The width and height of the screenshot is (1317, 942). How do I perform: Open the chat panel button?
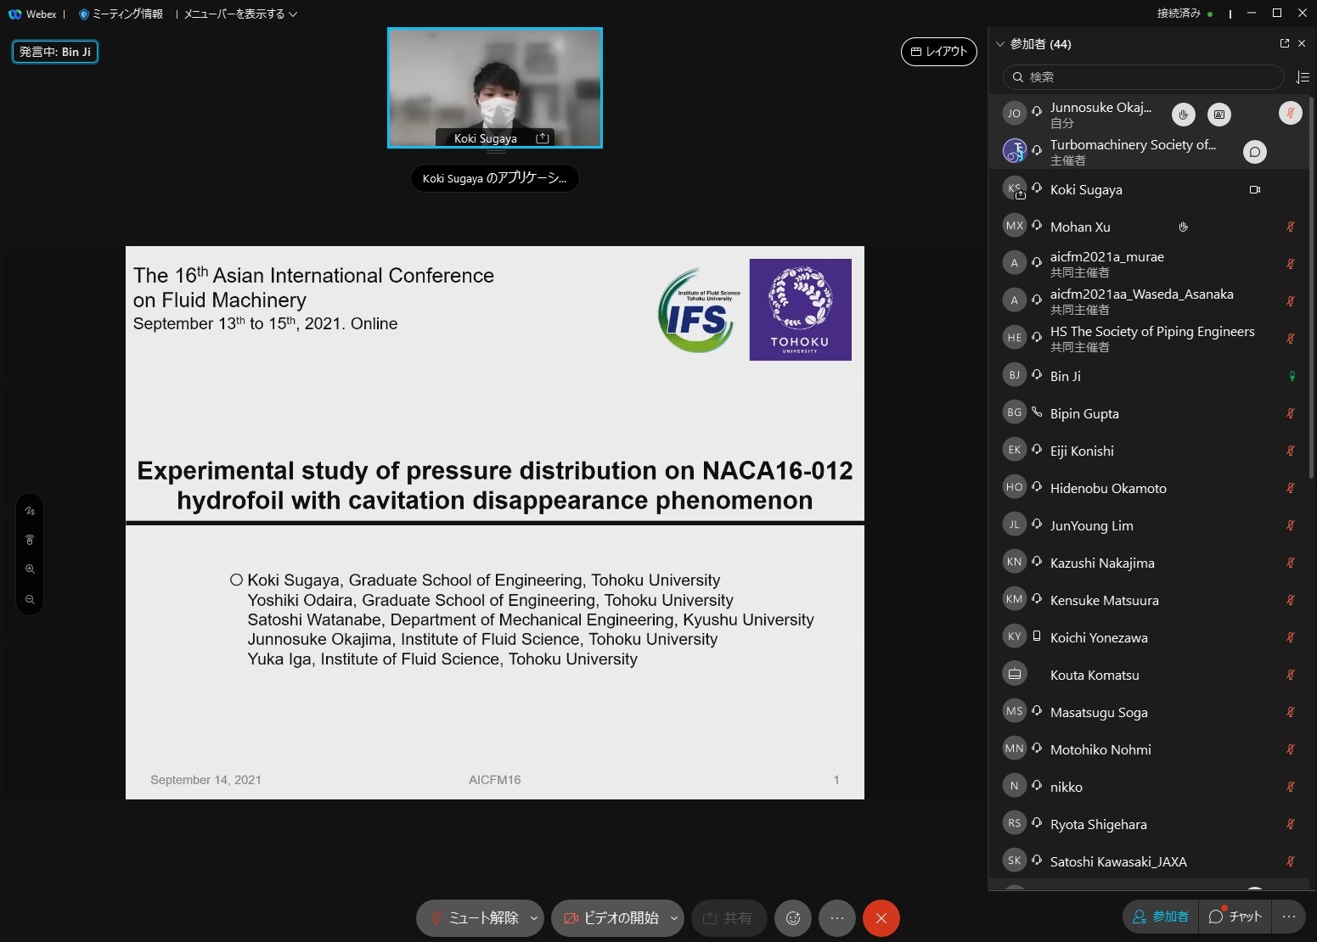pyautogui.click(x=1235, y=917)
